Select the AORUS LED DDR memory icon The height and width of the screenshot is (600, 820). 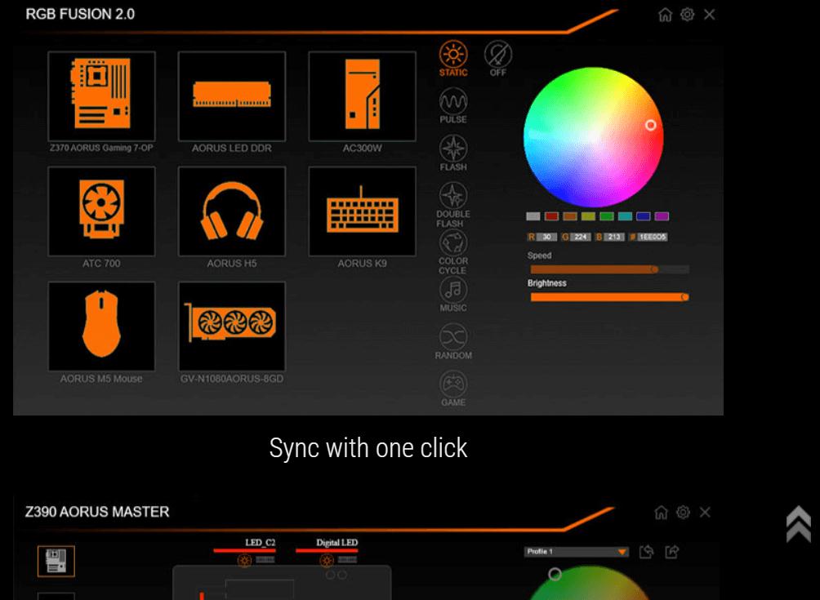point(232,96)
